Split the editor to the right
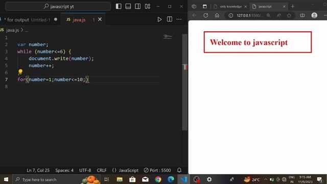327x184 pixels. tap(169, 19)
